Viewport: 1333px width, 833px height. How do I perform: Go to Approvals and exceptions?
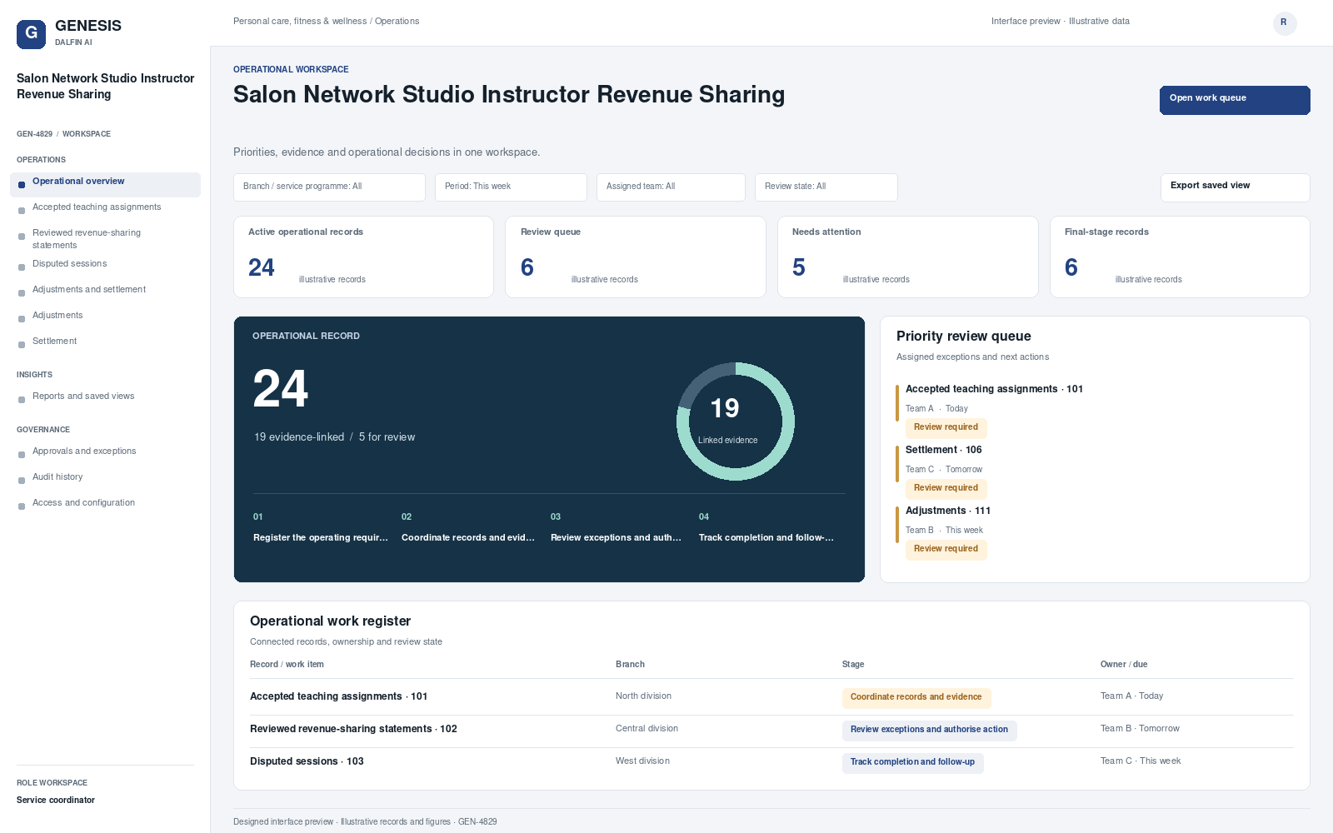[105, 451]
